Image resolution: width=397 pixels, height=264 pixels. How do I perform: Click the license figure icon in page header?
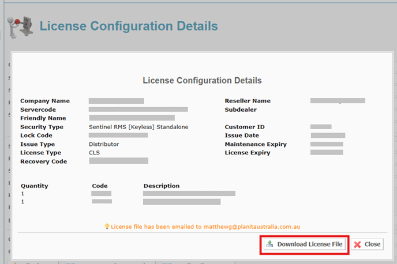pyautogui.click(x=18, y=27)
